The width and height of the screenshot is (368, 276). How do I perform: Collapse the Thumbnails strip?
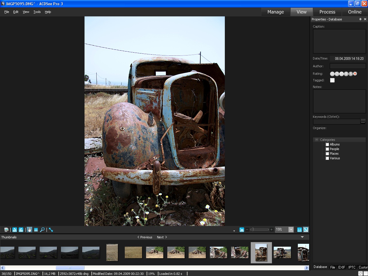[x=302, y=237]
